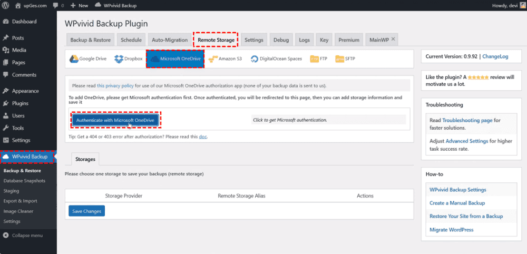This screenshot has width=527, height=254.
Task: Open WPvivid Backup Settings how-to link
Action: [x=458, y=190]
